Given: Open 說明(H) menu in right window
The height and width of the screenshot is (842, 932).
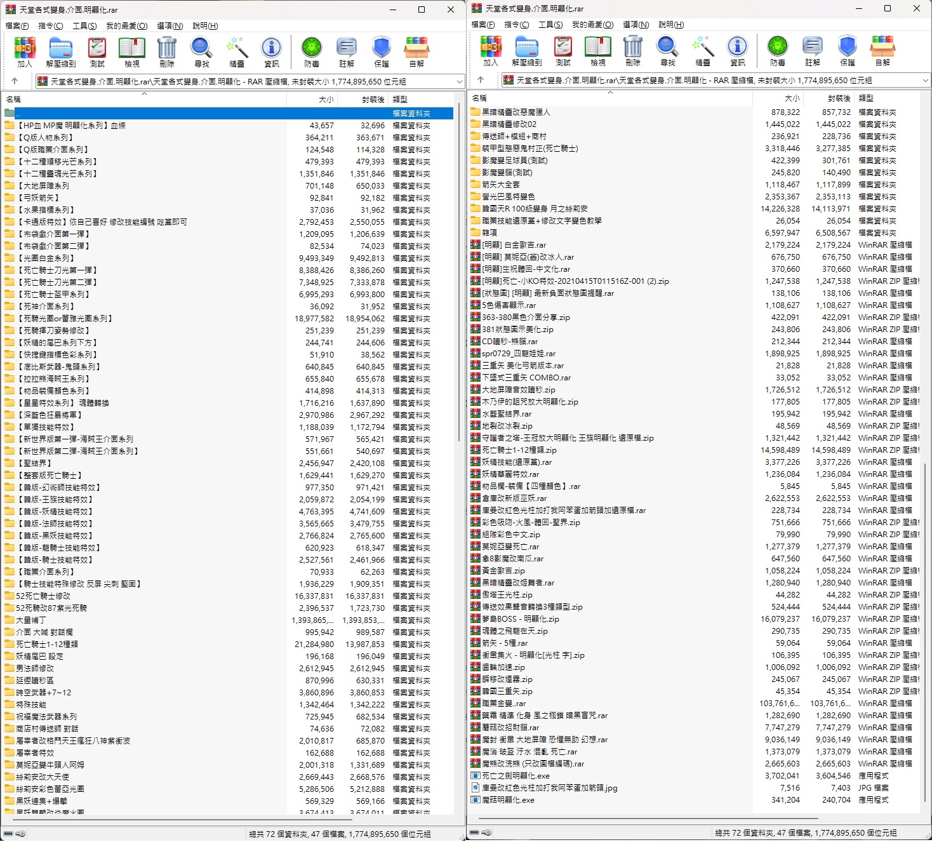Looking at the screenshot, I should click(x=671, y=25).
